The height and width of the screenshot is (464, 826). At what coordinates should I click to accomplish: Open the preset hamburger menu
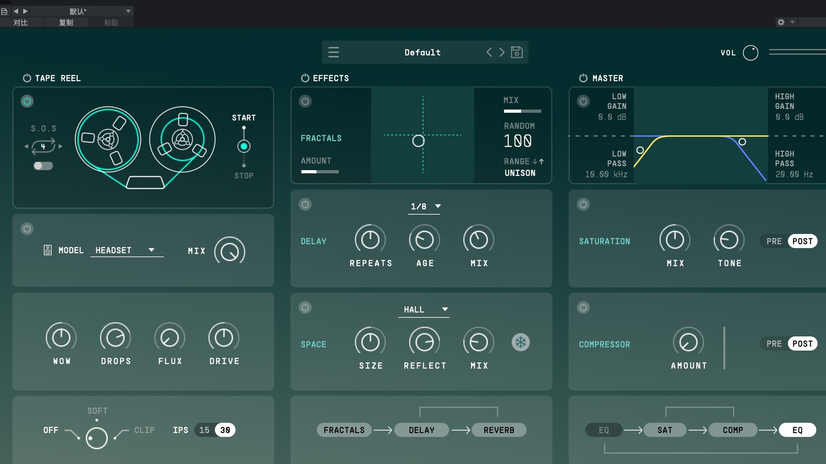point(333,52)
